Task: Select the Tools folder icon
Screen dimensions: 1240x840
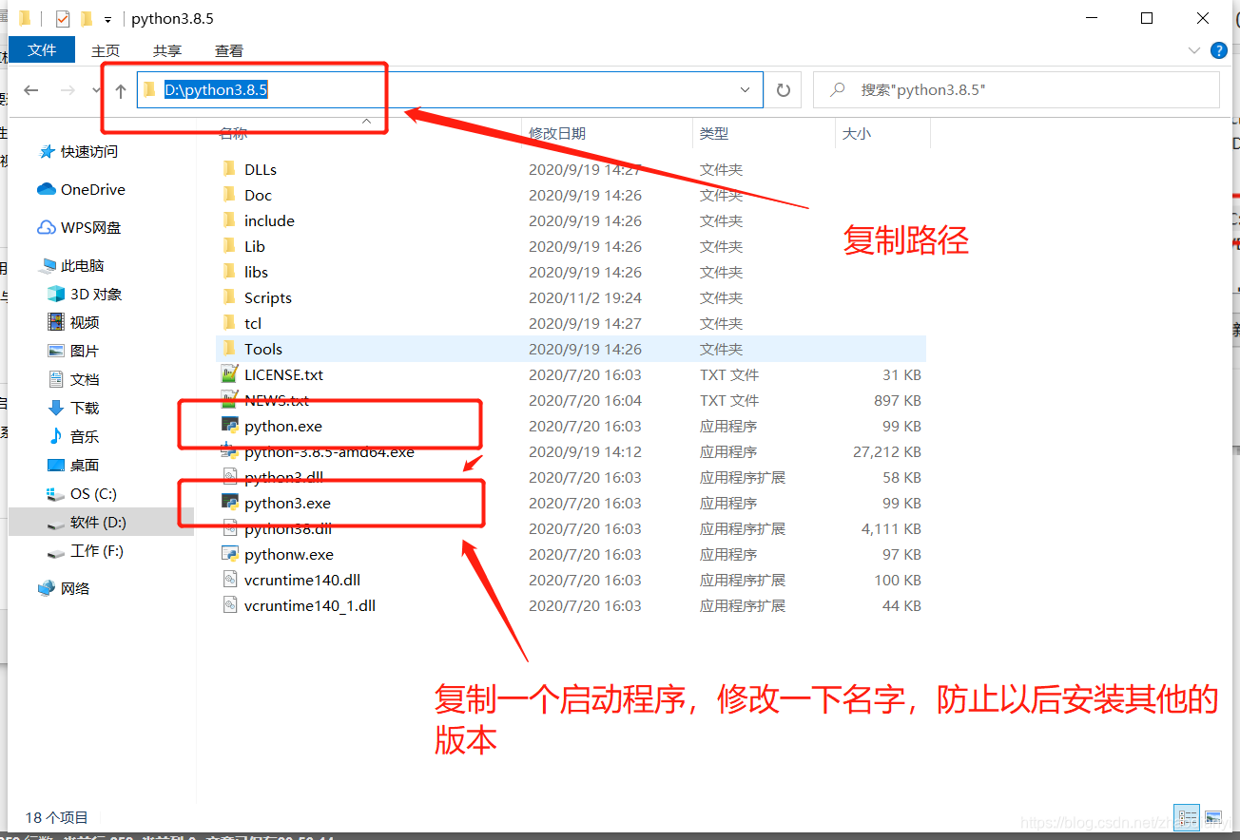Action: tap(229, 349)
